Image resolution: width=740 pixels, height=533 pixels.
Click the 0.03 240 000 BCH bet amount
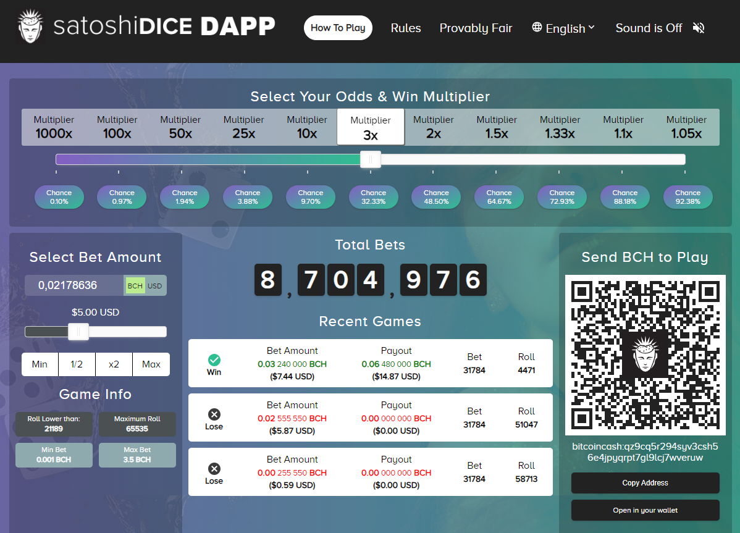292,364
